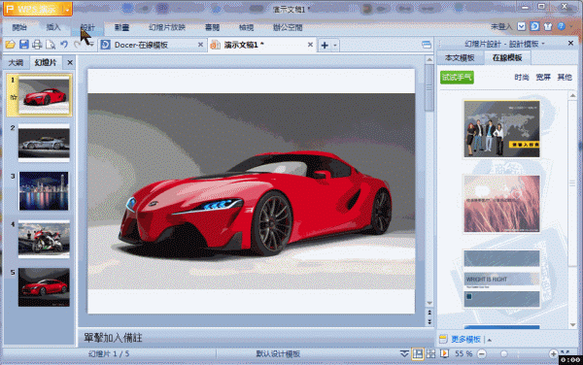Add a new document tab with plus
Viewport: 583px width, 365px height.
pos(325,46)
